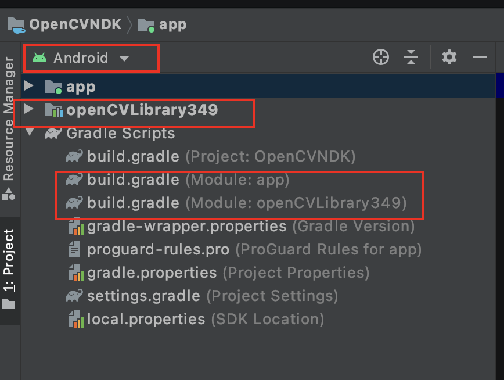Expand the app module arrow
This screenshot has height=380, width=504.
pyautogui.click(x=29, y=85)
